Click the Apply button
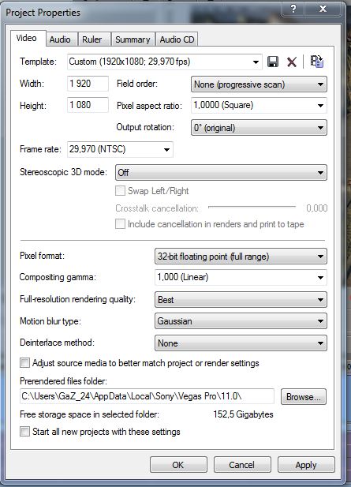 click(306, 465)
